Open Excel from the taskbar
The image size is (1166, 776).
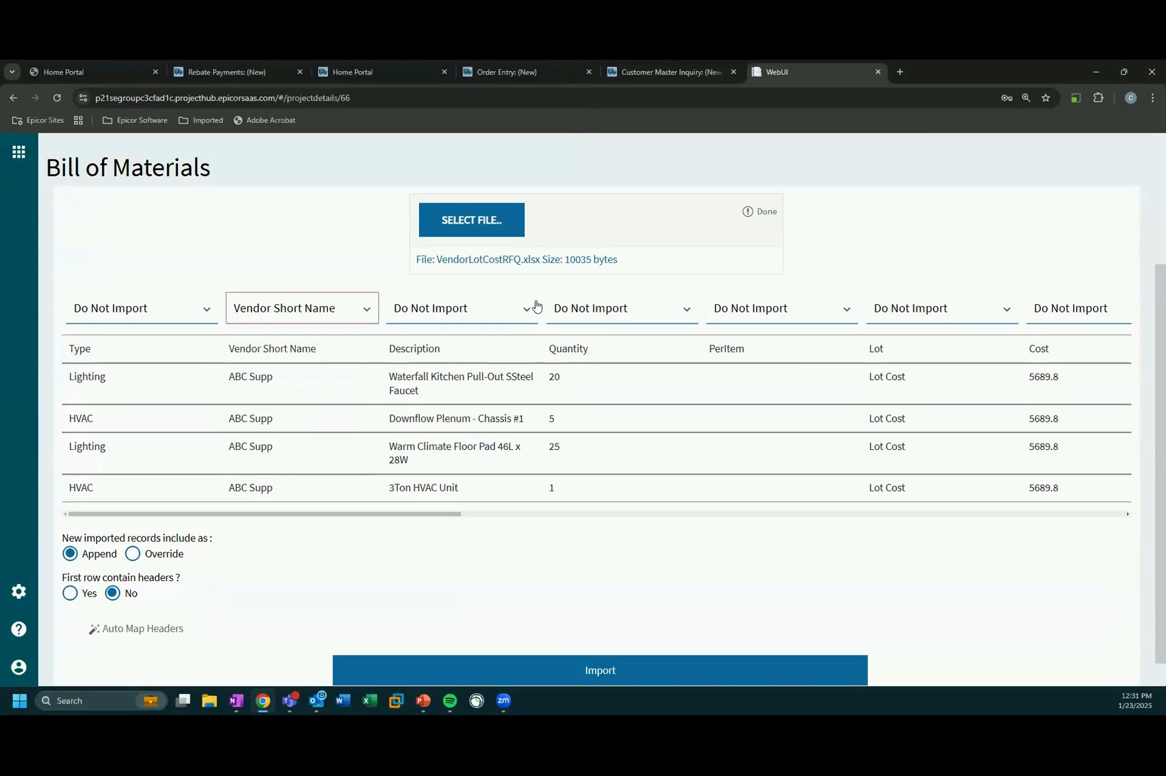pyautogui.click(x=370, y=701)
